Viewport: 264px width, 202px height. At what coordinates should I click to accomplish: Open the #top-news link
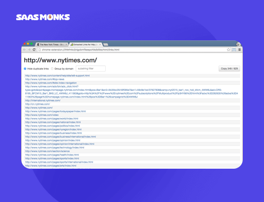[x=45, y=79]
